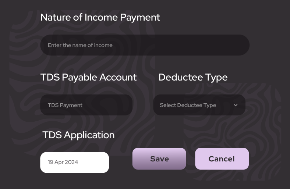This screenshot has height=189, width=290.
Task: Open the Select Deductee Type dropdown
Action: (199, 105)
